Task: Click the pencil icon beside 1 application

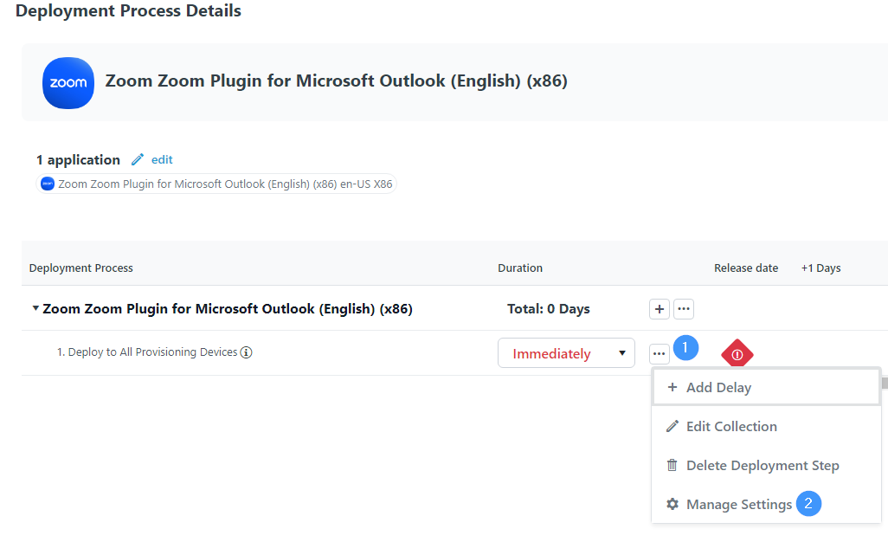Action: 137,159
